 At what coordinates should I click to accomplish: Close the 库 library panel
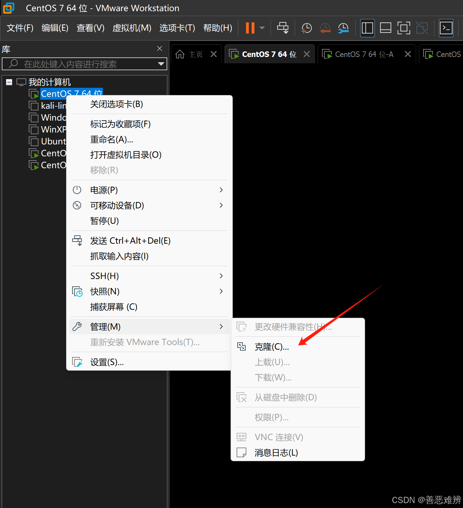[160, 49]
